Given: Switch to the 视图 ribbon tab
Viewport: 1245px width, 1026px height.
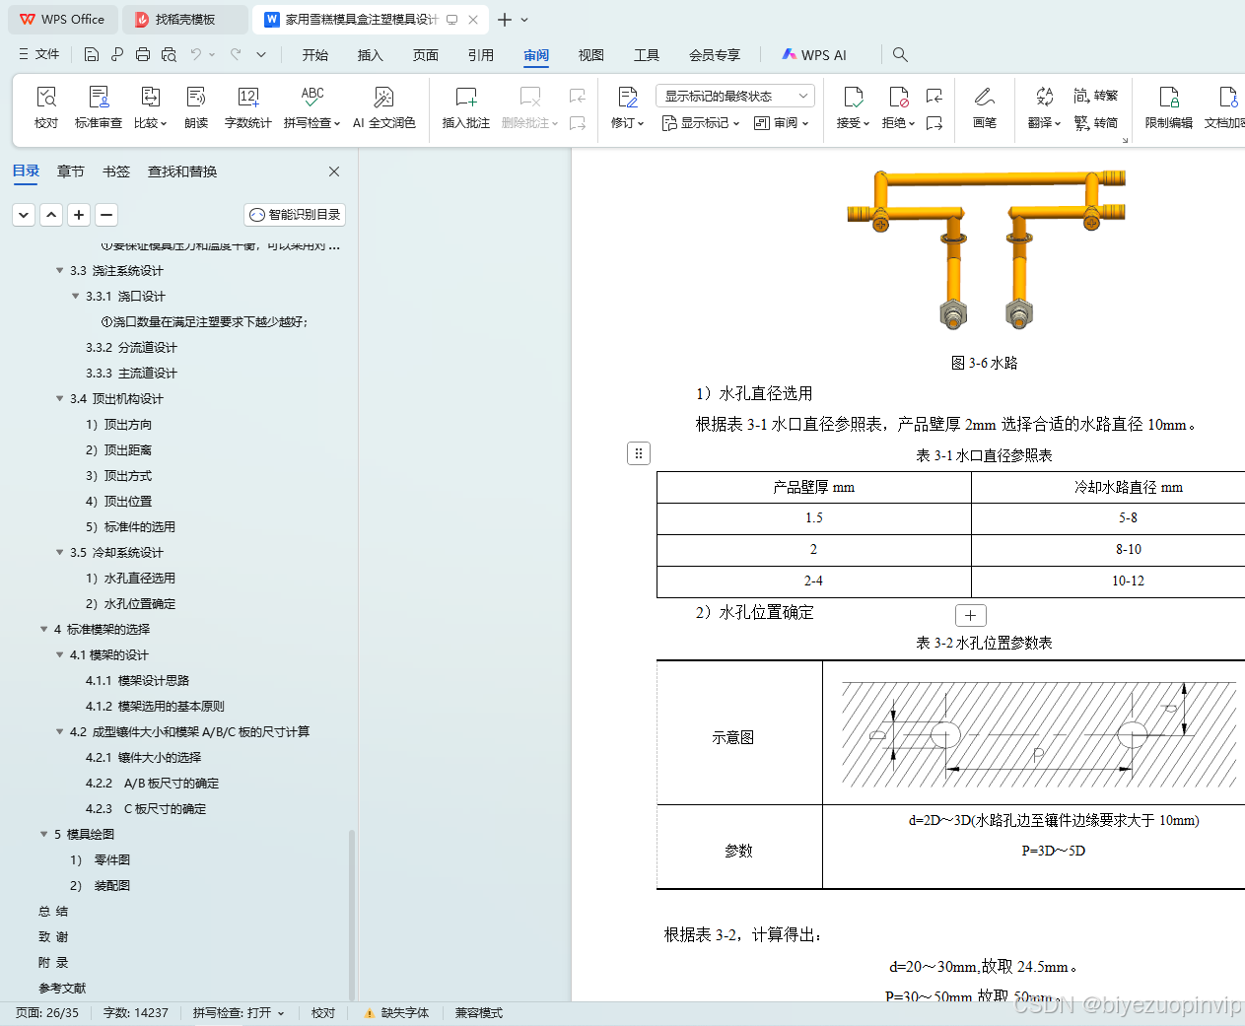Looking at the screenshot, I should point(591,55).
